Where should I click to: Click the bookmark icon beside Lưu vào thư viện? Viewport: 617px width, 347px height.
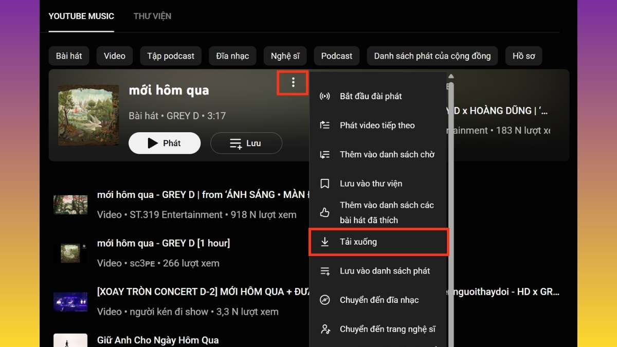(324, 184)
